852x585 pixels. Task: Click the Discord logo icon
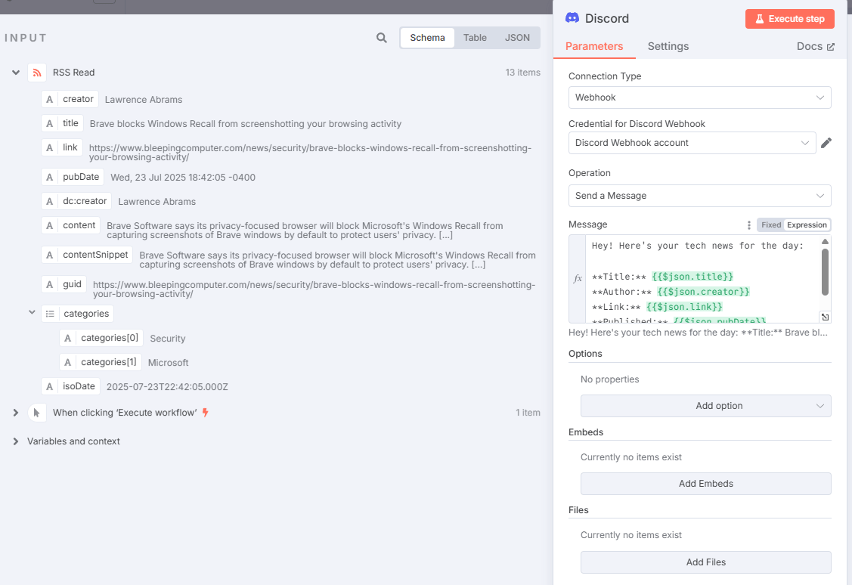[572, 18]
